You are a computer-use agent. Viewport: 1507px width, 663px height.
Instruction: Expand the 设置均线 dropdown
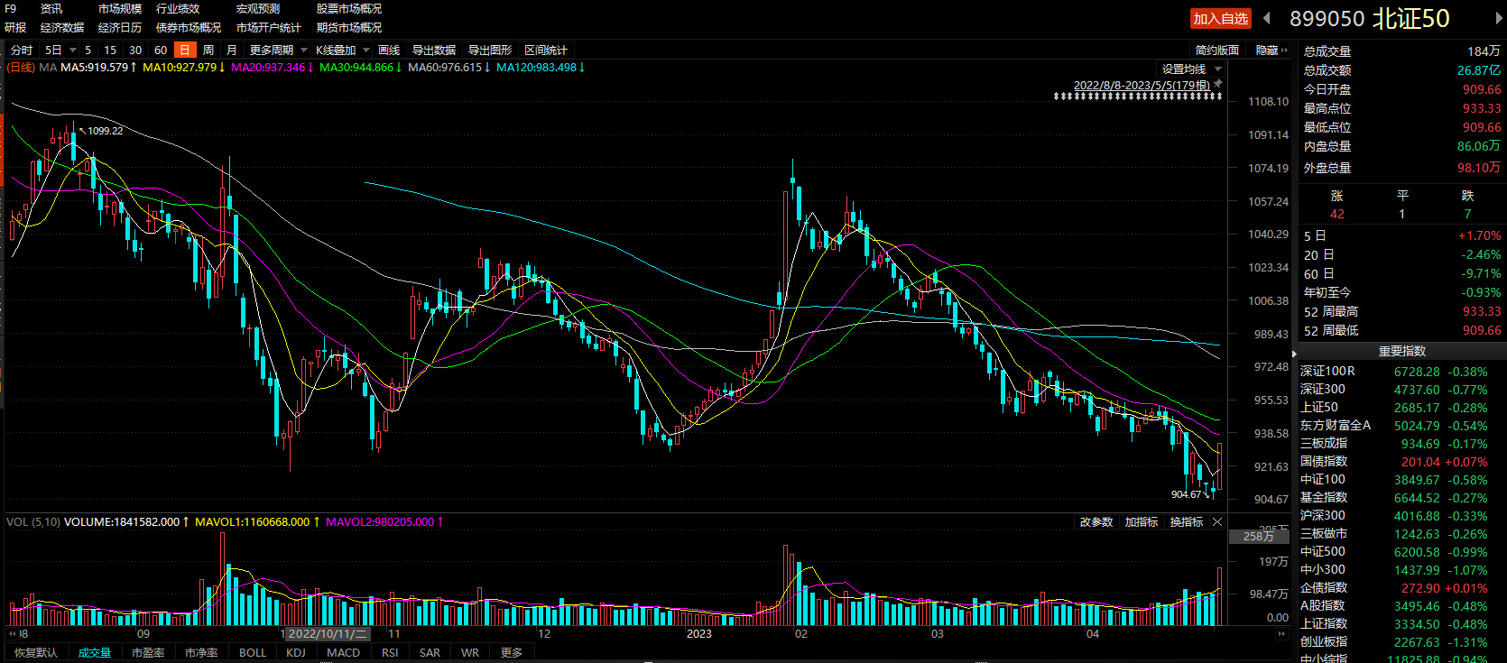[1191, 69]
